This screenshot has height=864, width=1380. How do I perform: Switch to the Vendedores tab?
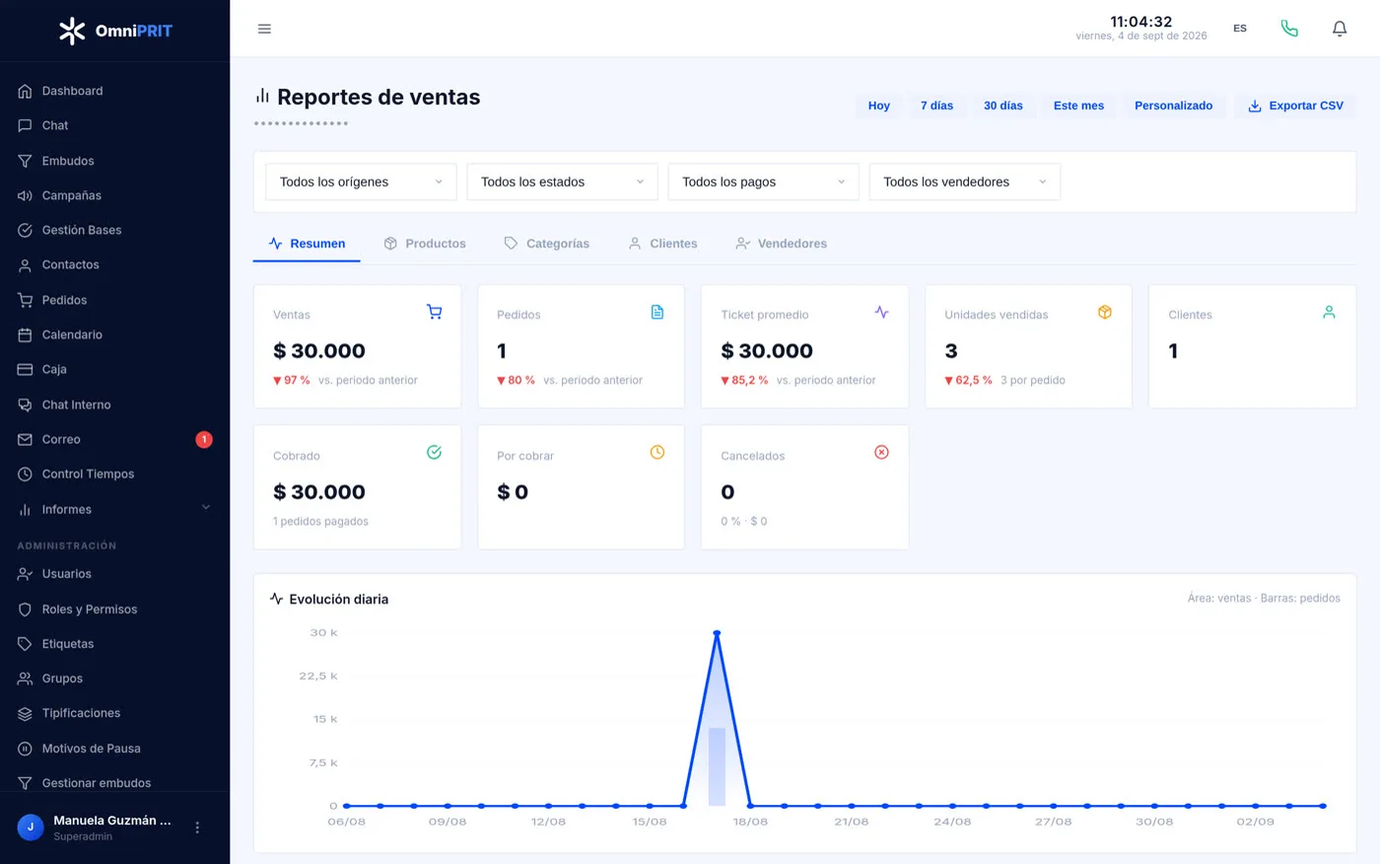[x=781, y=244]
